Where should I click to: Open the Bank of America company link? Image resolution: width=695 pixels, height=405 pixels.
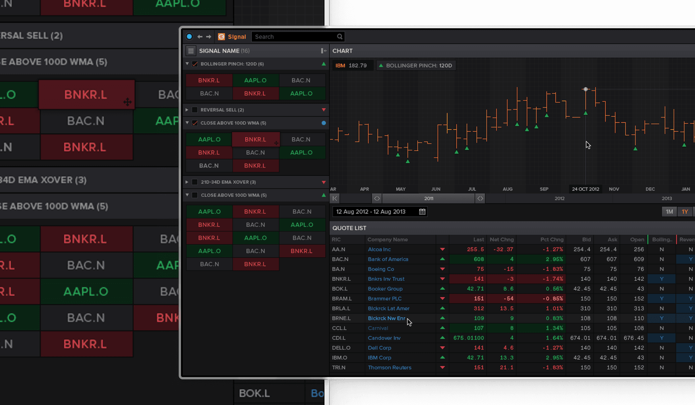(x=388, y=259)
